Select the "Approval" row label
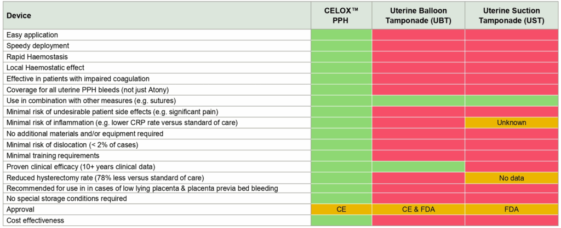This screenshot has height=228, width=561. click(x=21, y=209)
